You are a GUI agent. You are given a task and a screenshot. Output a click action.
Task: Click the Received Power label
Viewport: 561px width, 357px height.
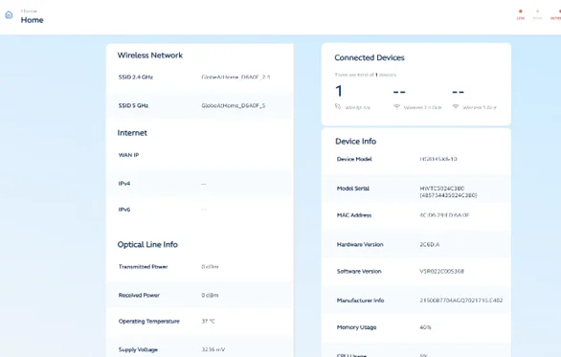(139, 295)
